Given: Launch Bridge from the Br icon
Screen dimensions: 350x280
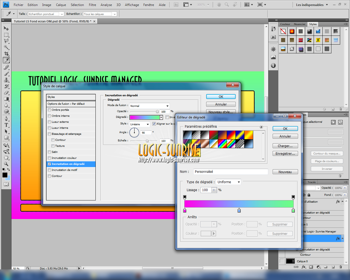Looking at the screenshot, I should (176, 5).
